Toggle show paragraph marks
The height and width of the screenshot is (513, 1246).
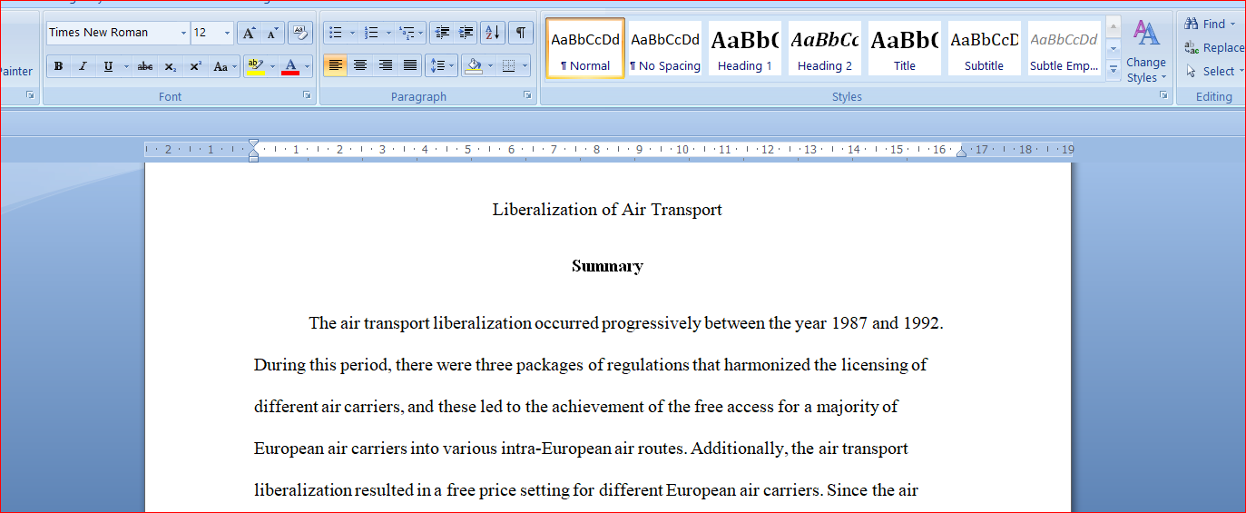(520, 33)
